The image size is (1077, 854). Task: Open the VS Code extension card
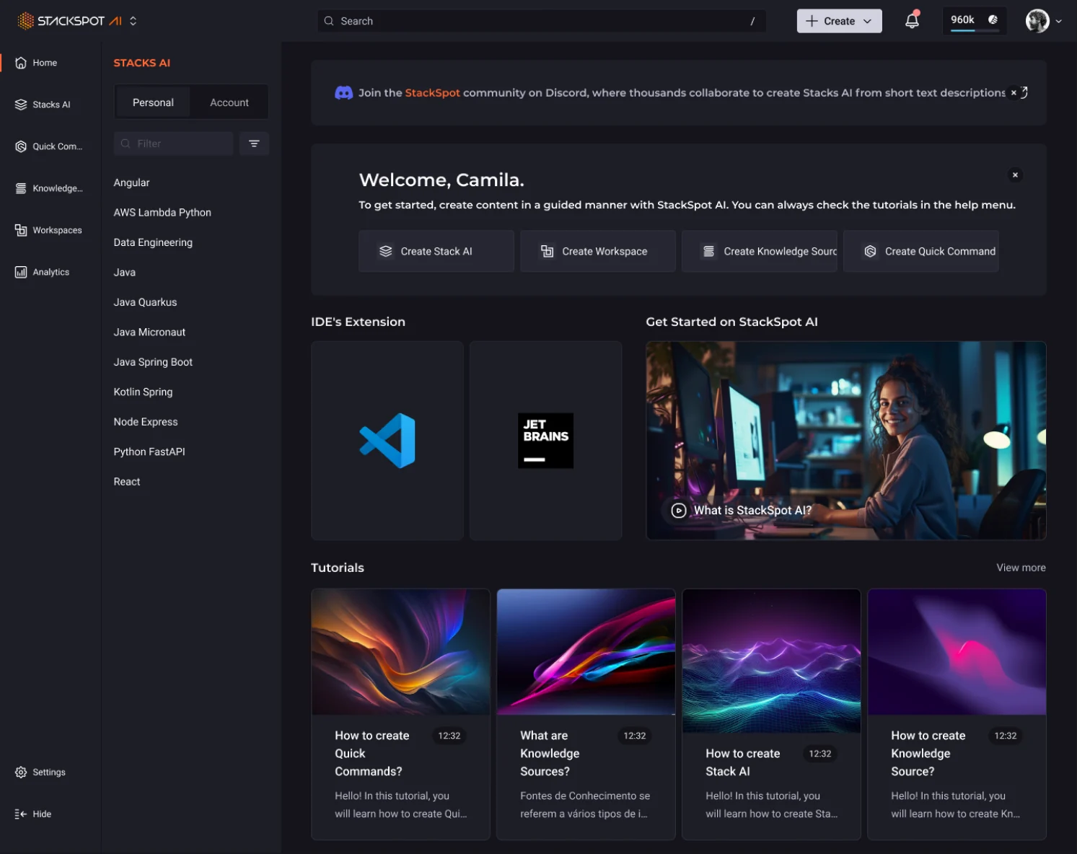387,441
